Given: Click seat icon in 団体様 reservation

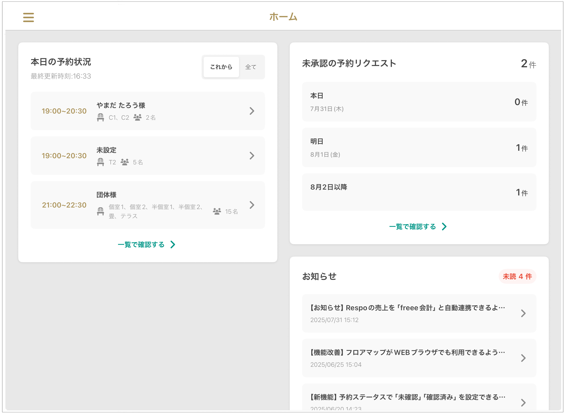Looking at the screenshot, I should [101, 211].
